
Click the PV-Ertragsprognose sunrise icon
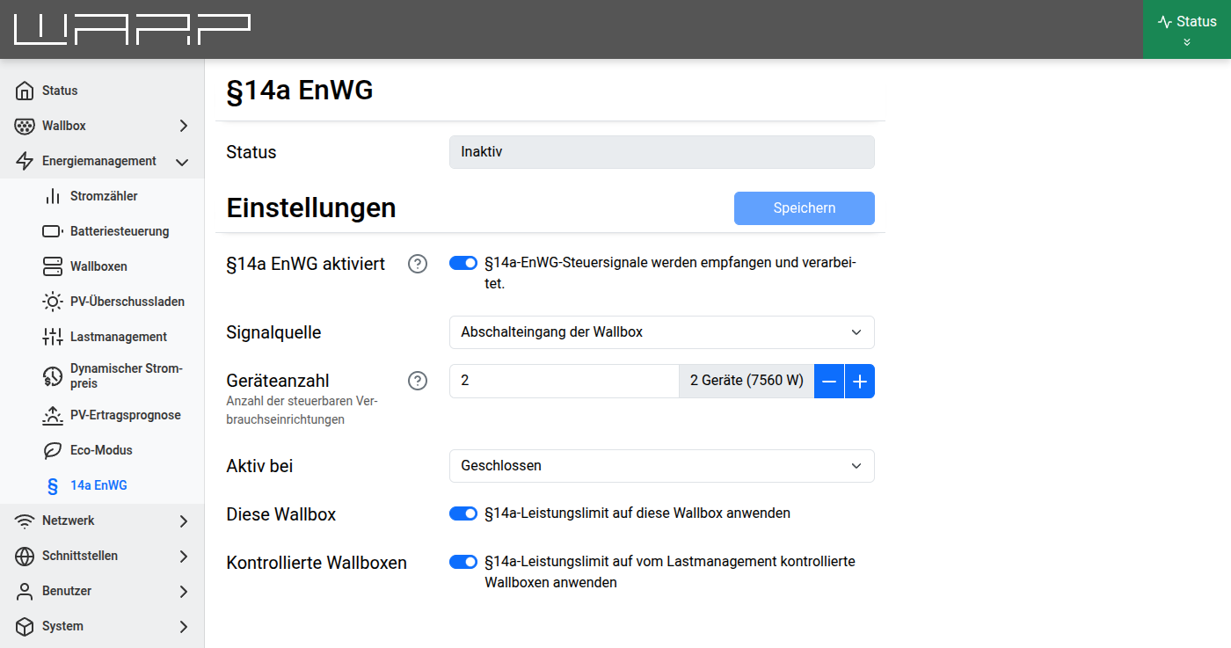(x=53, y=415)
